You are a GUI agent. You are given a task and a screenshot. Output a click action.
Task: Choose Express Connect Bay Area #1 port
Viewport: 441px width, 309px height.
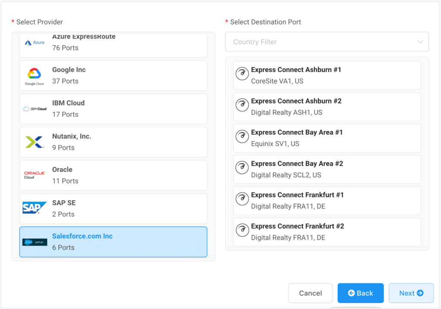(x=327, y=138)
